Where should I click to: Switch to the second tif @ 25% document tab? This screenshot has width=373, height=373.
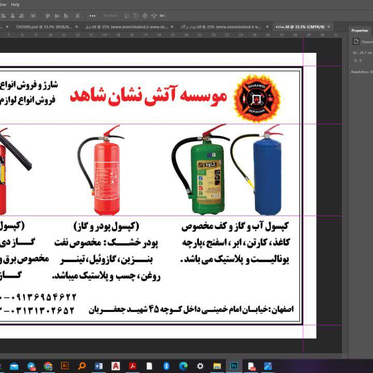[x=221, y=27]
